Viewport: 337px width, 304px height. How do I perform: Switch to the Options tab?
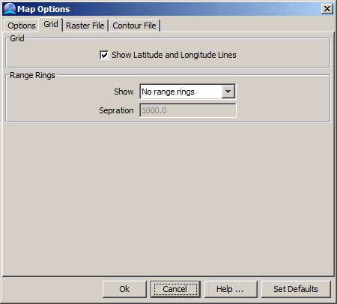coord(22,26)
